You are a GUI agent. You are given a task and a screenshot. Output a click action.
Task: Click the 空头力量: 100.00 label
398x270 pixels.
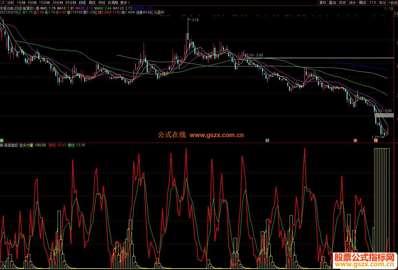click(32, 145)
